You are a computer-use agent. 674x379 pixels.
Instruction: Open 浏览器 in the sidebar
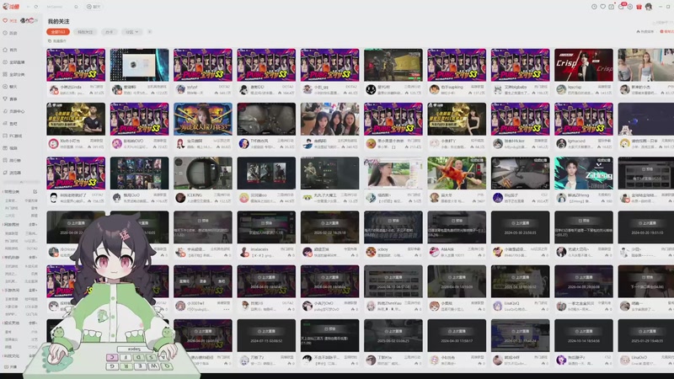pos(12,173)
